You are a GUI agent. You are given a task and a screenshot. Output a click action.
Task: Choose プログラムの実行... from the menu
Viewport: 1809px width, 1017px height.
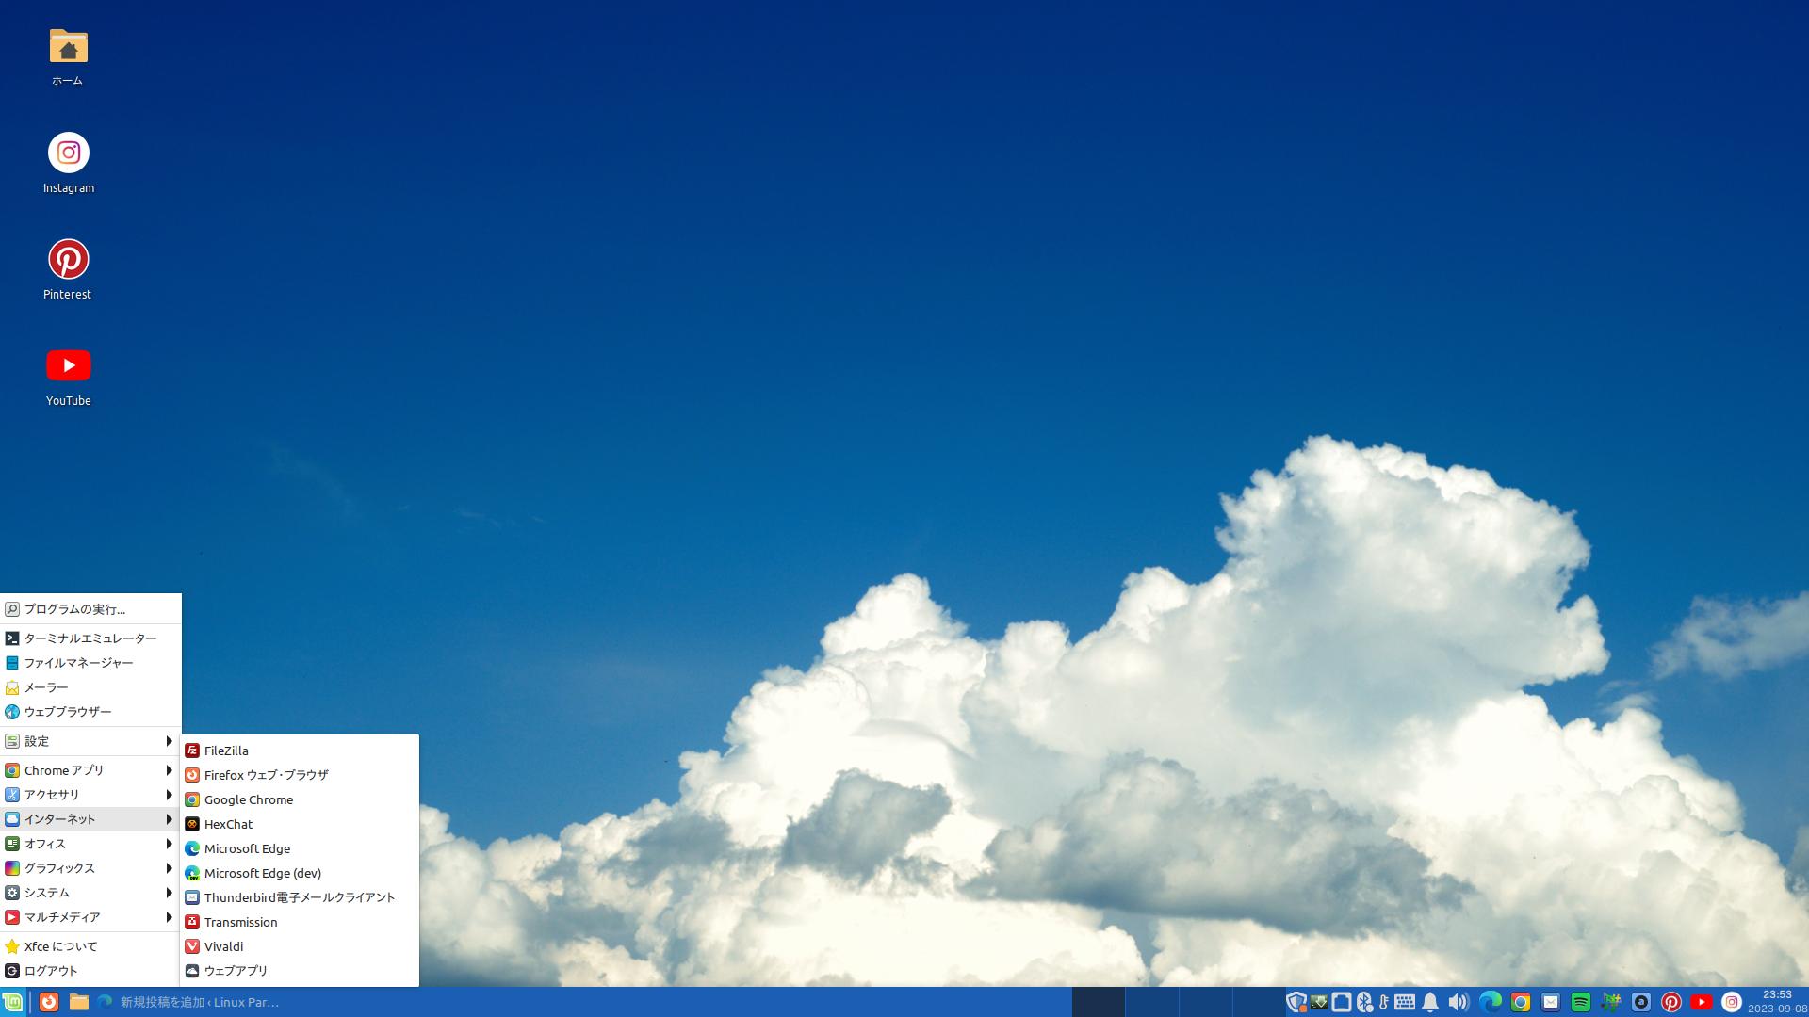pyautogui.click(x=90, y=609)
